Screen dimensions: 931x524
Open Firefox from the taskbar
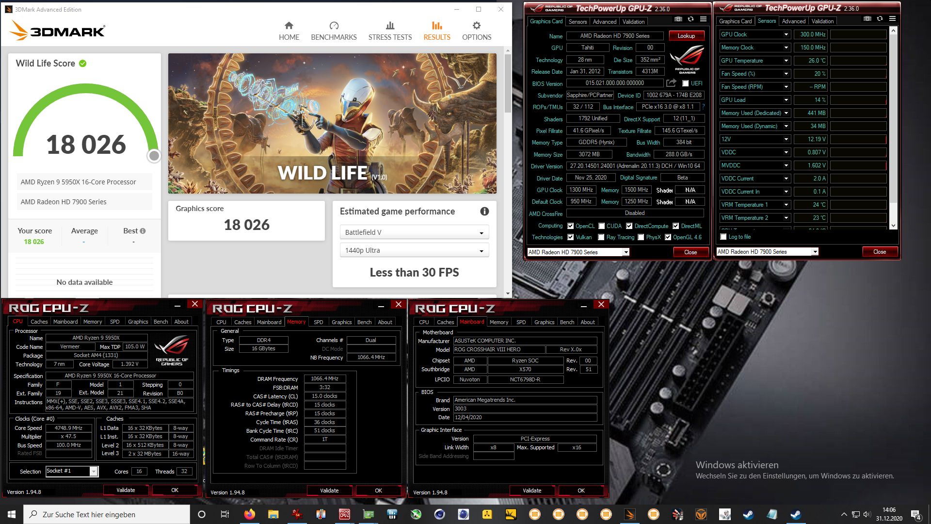[x=249, y=514]
